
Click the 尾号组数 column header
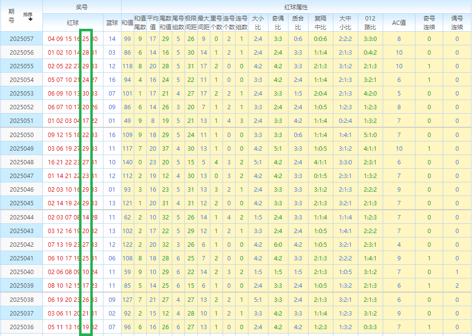178,22
